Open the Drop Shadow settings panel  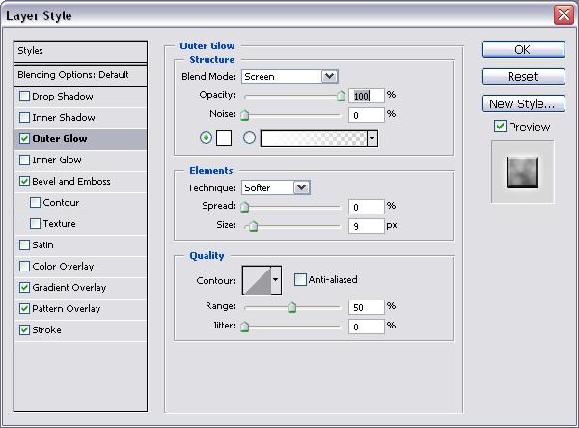click(63, 97)
